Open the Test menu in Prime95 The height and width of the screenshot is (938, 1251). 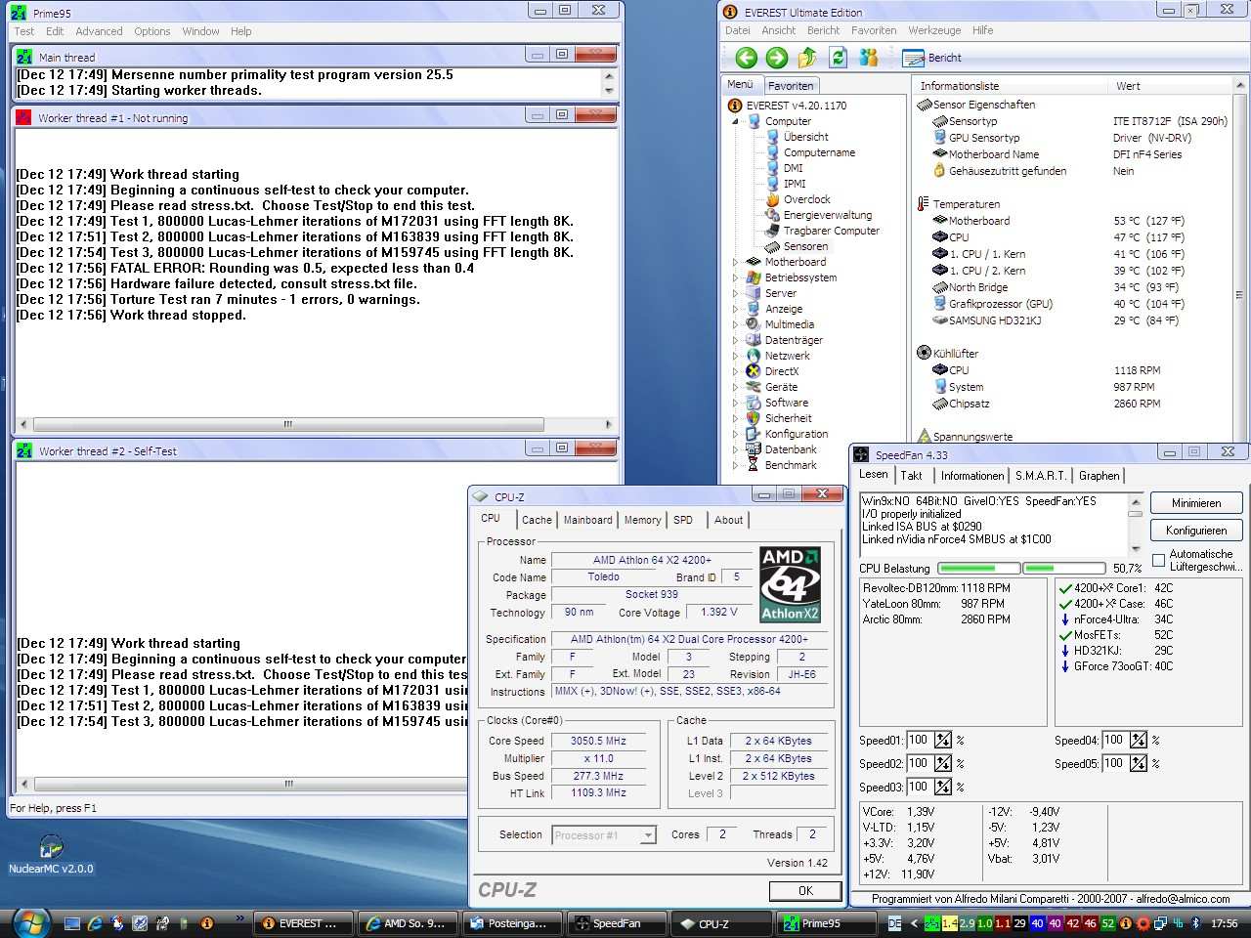(x=24, y=31)
